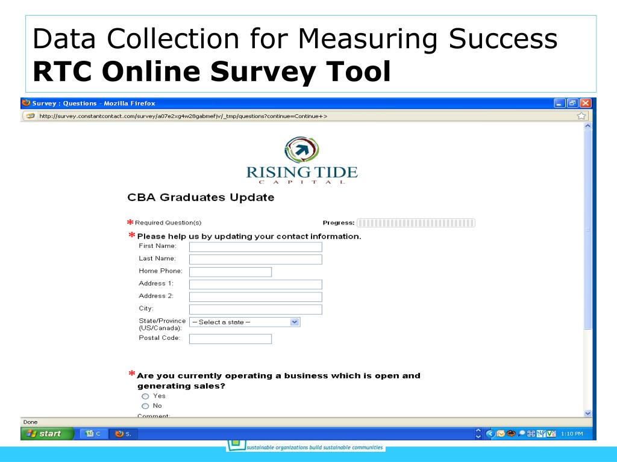Click the survey progress bar

pos(416,223)
